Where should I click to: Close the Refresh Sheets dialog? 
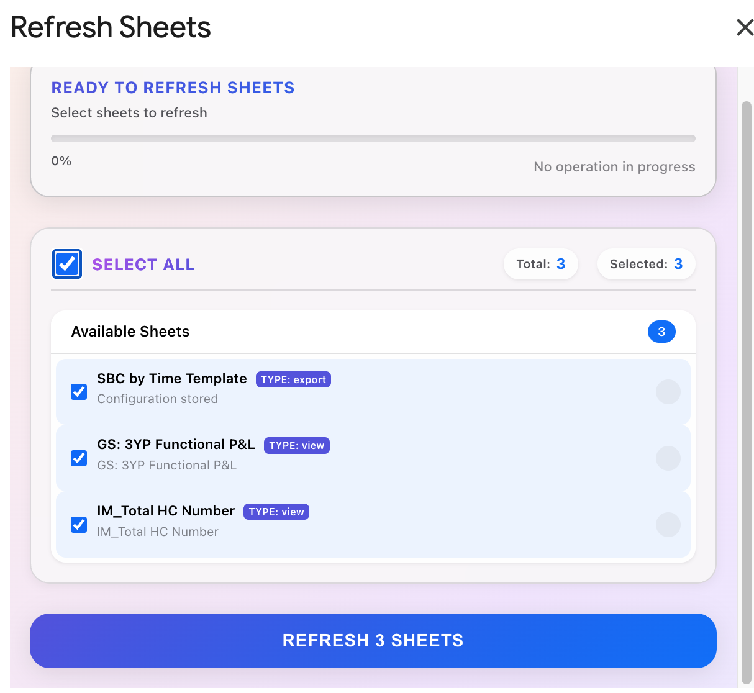click(744, 27)
